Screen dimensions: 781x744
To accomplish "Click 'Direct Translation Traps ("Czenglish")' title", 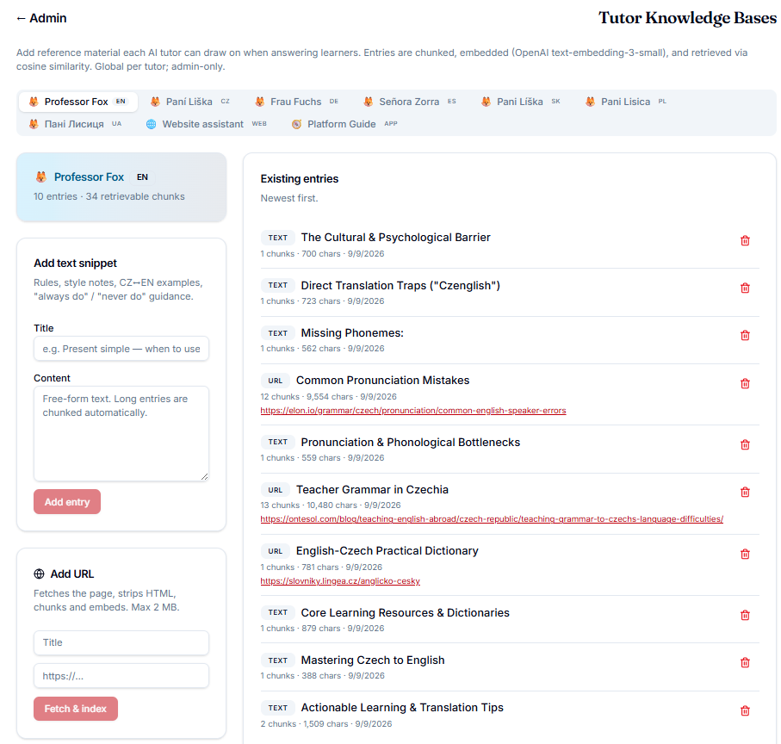I will click(x=400, y=285).
